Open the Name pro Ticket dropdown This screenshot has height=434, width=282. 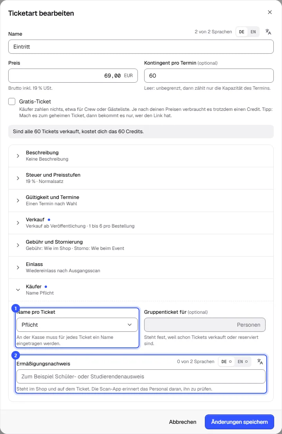(x=77, y=325)
